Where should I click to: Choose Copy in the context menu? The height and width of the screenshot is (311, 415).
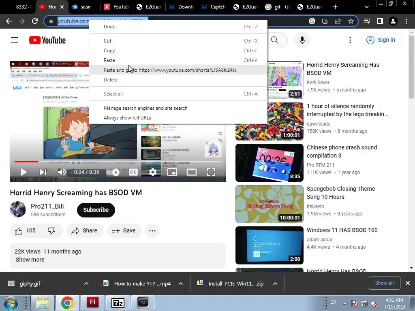click(x=178, y=51)
